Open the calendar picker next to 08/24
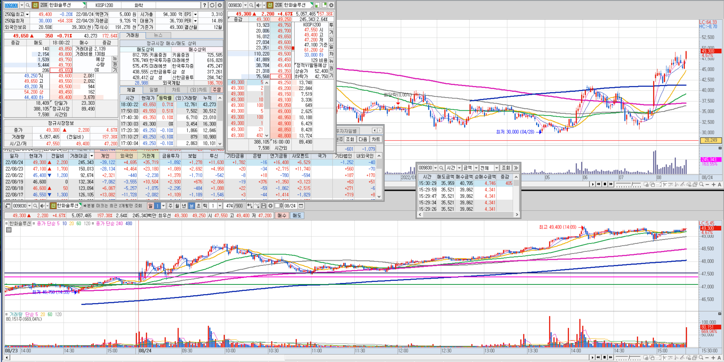The height and width of the screenshot is (362, 724). (x=301, y=206)
